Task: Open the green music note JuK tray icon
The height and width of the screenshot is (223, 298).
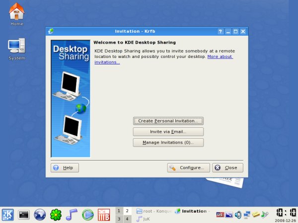Action: coord(265,215)
